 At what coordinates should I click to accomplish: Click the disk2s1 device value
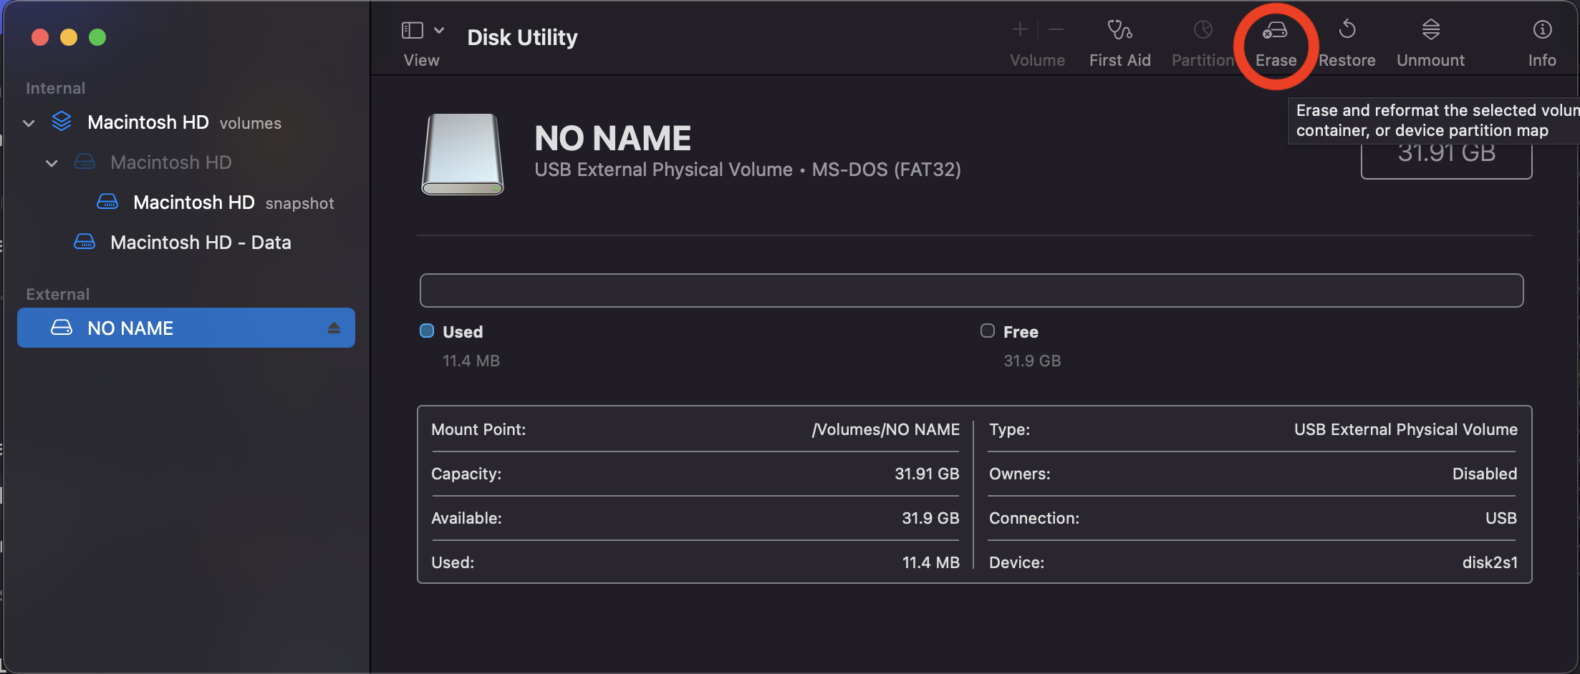click(1490, 562)
